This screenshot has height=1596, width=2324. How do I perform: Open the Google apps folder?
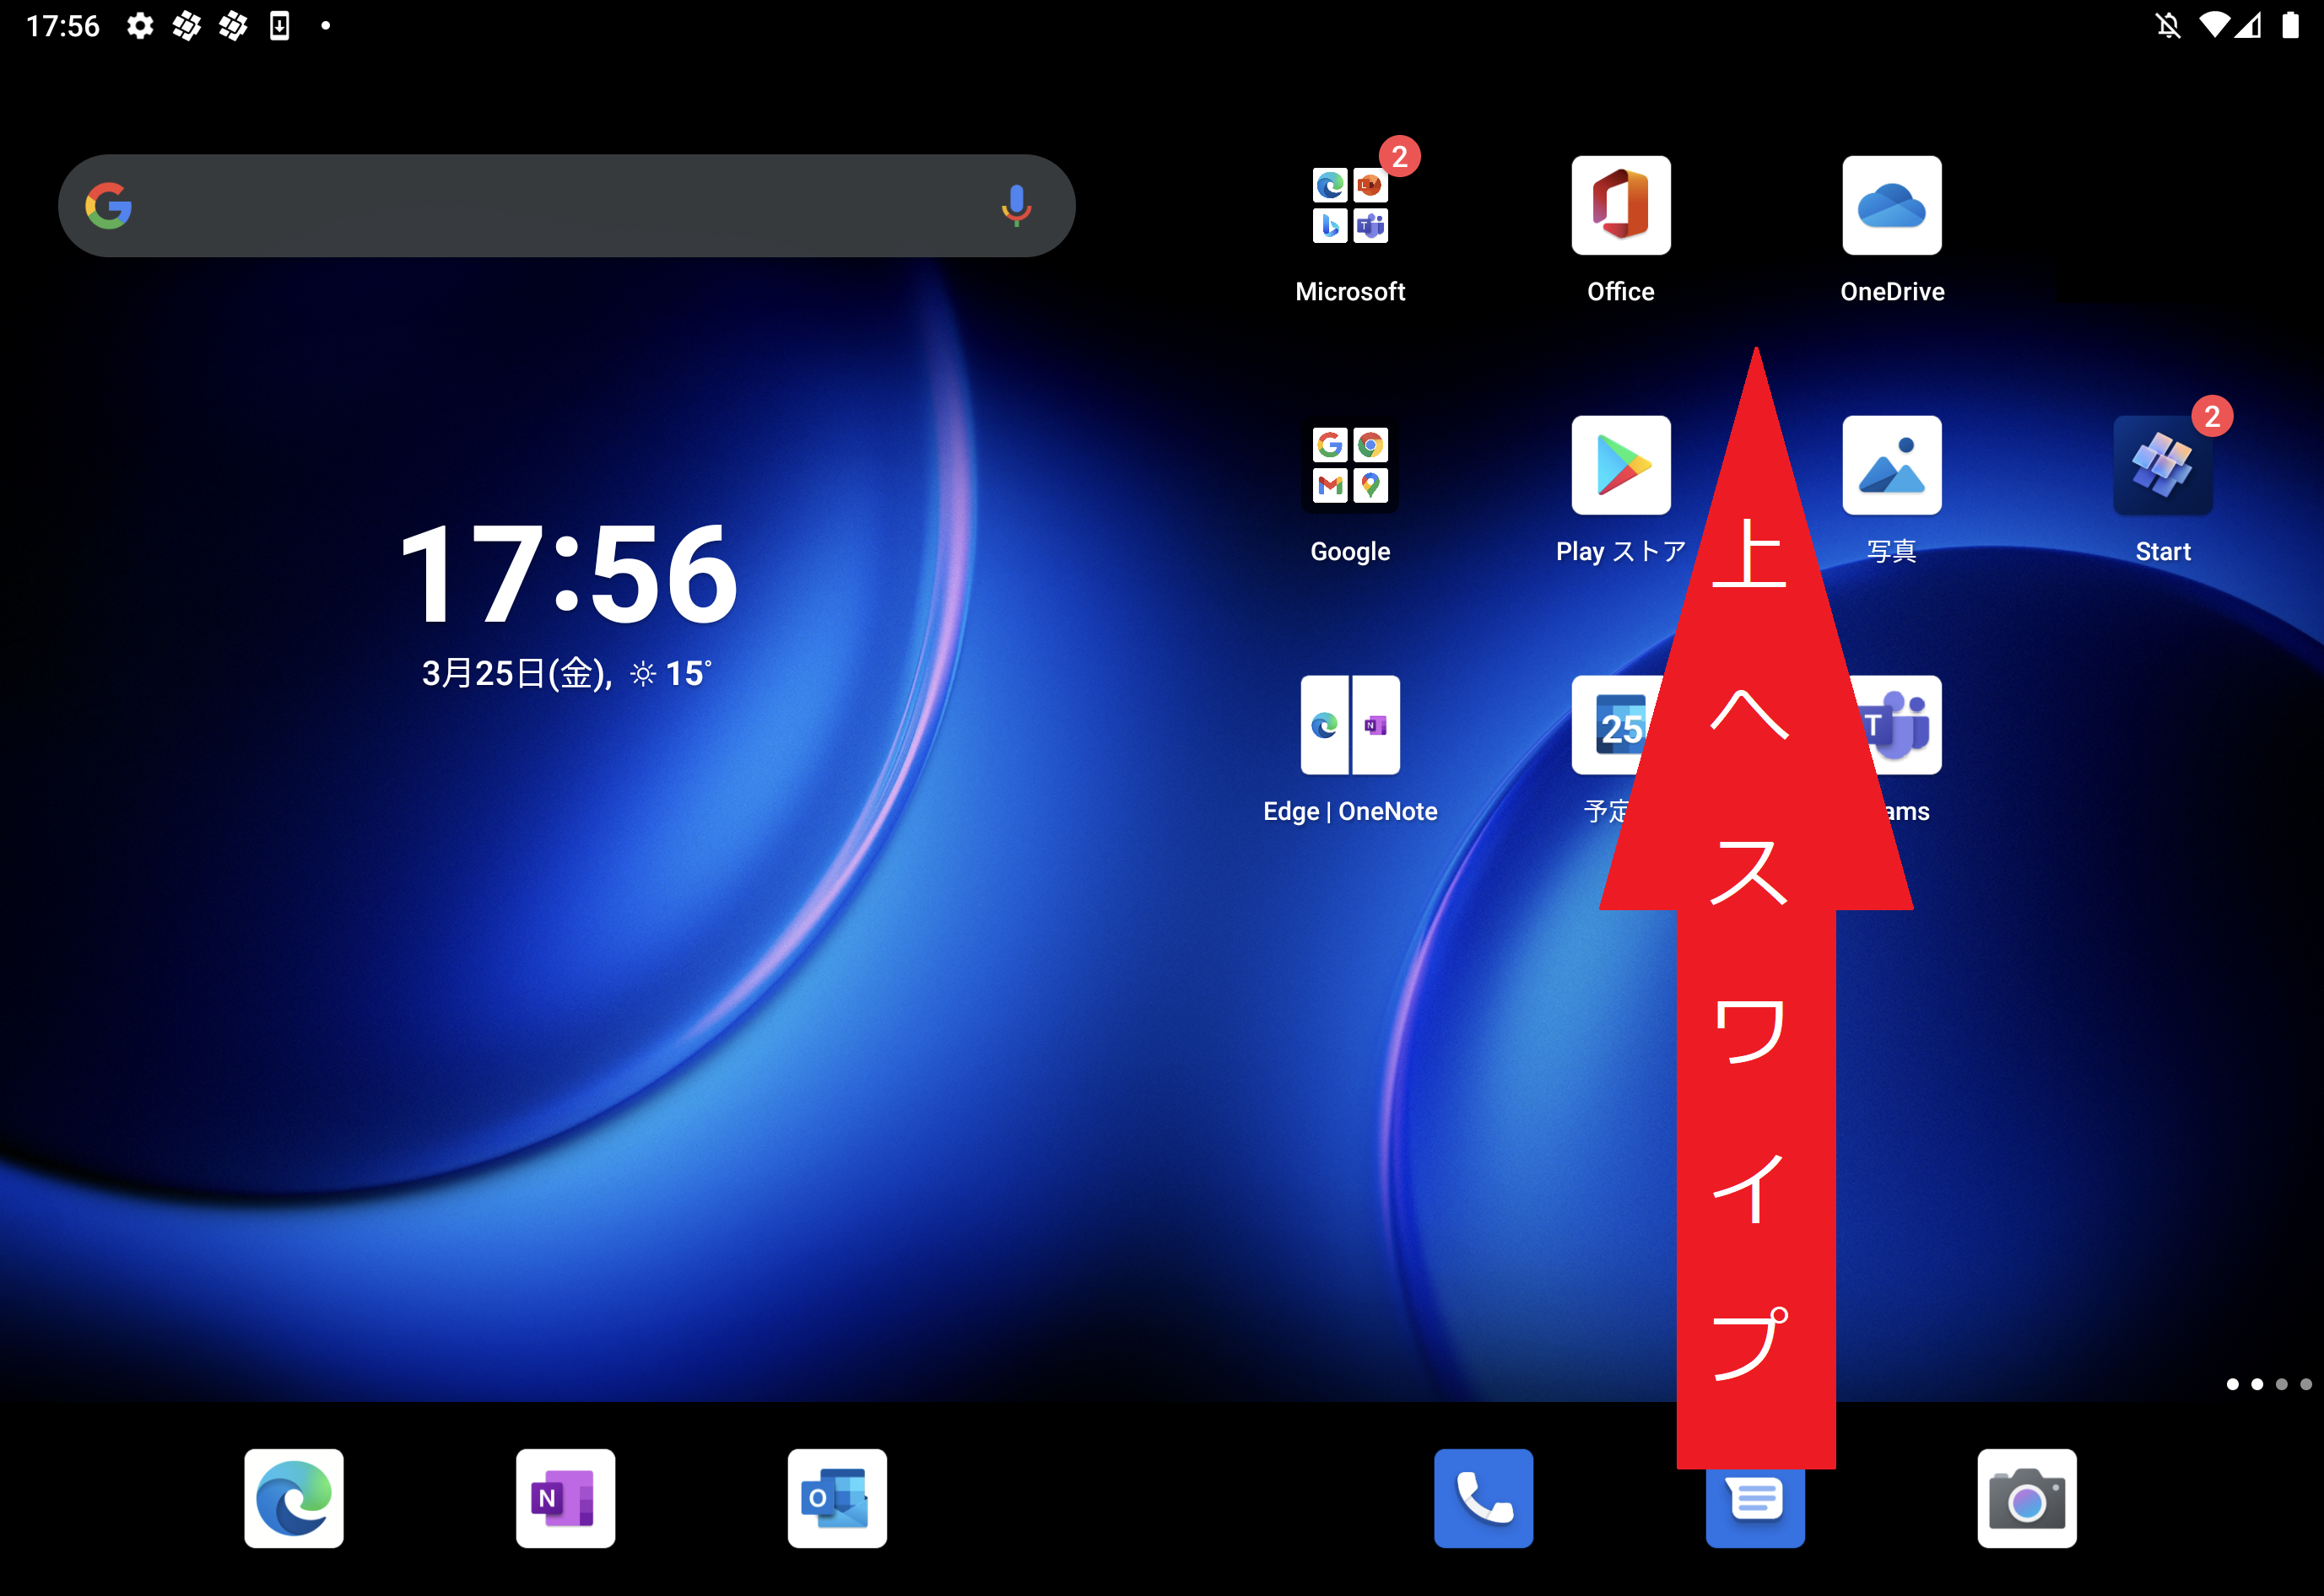tap(1349, 465)
